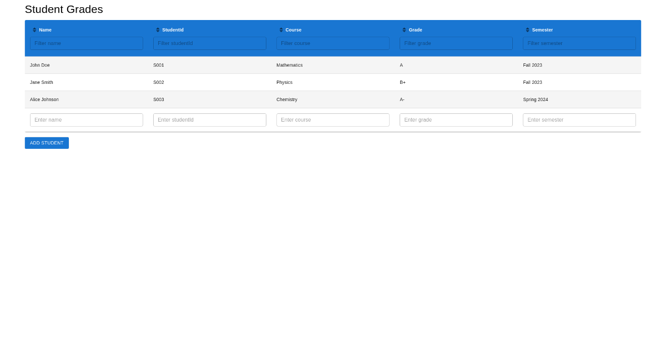The image size is (666, 350).
Task: Click the Filter studentId input box
Action: tap(210, 43)
